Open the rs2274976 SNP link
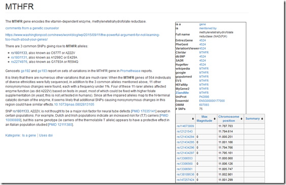 tap(19, 62)
